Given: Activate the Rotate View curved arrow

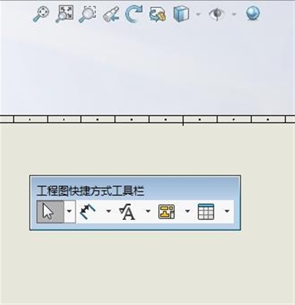Looking at the screenshot, I should 134,14.
